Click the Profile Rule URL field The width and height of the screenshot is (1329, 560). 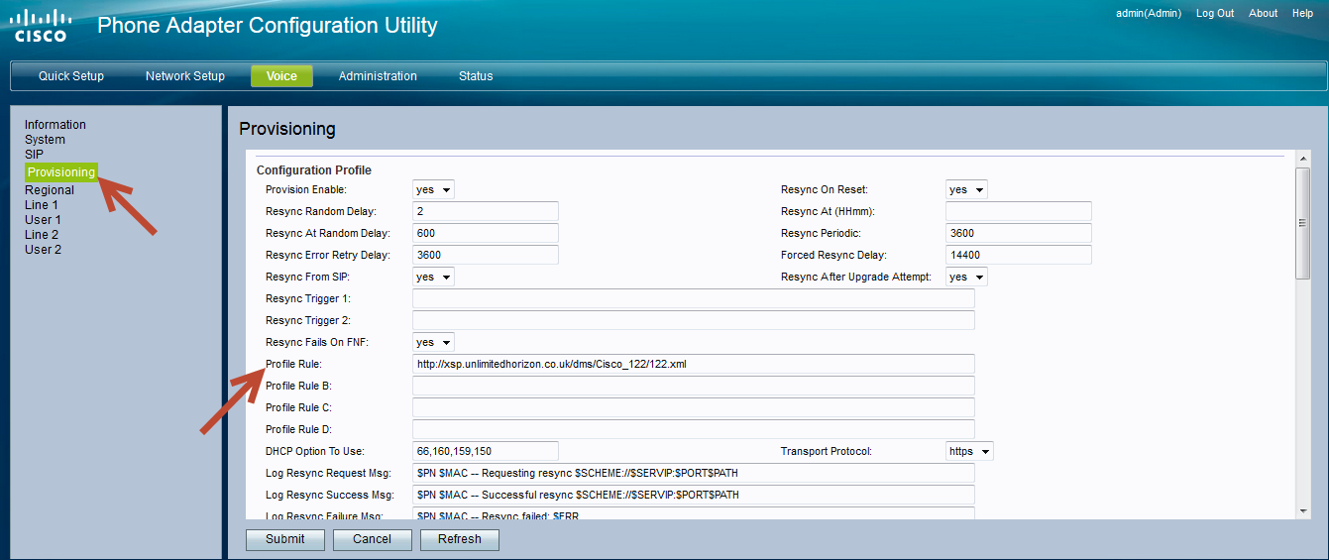pos(694,364)
